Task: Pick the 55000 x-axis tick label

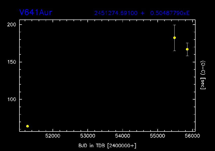Action: 157,136
